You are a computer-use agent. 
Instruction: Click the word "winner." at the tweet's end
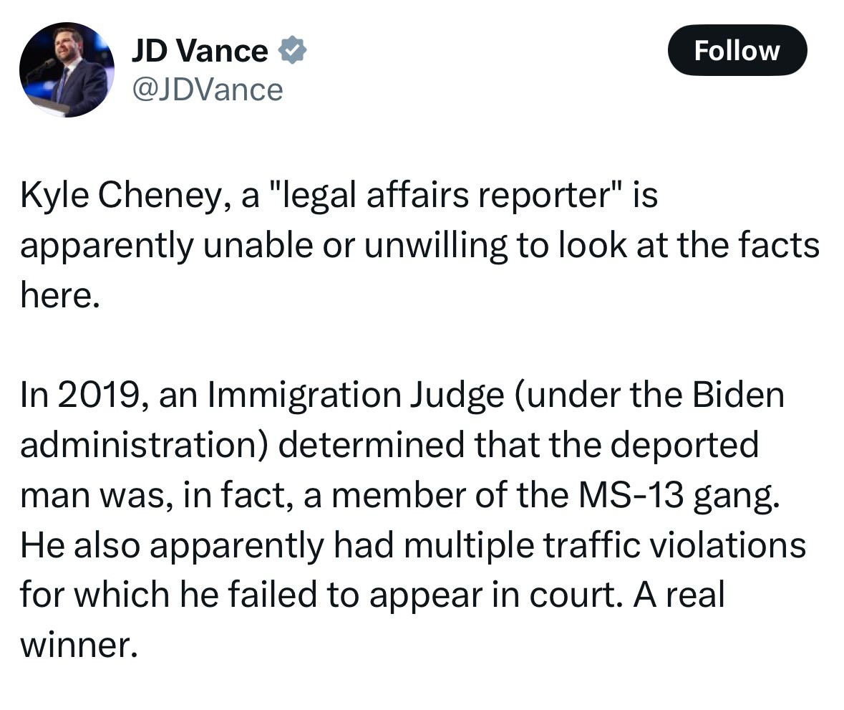click(x=77, y=646)
